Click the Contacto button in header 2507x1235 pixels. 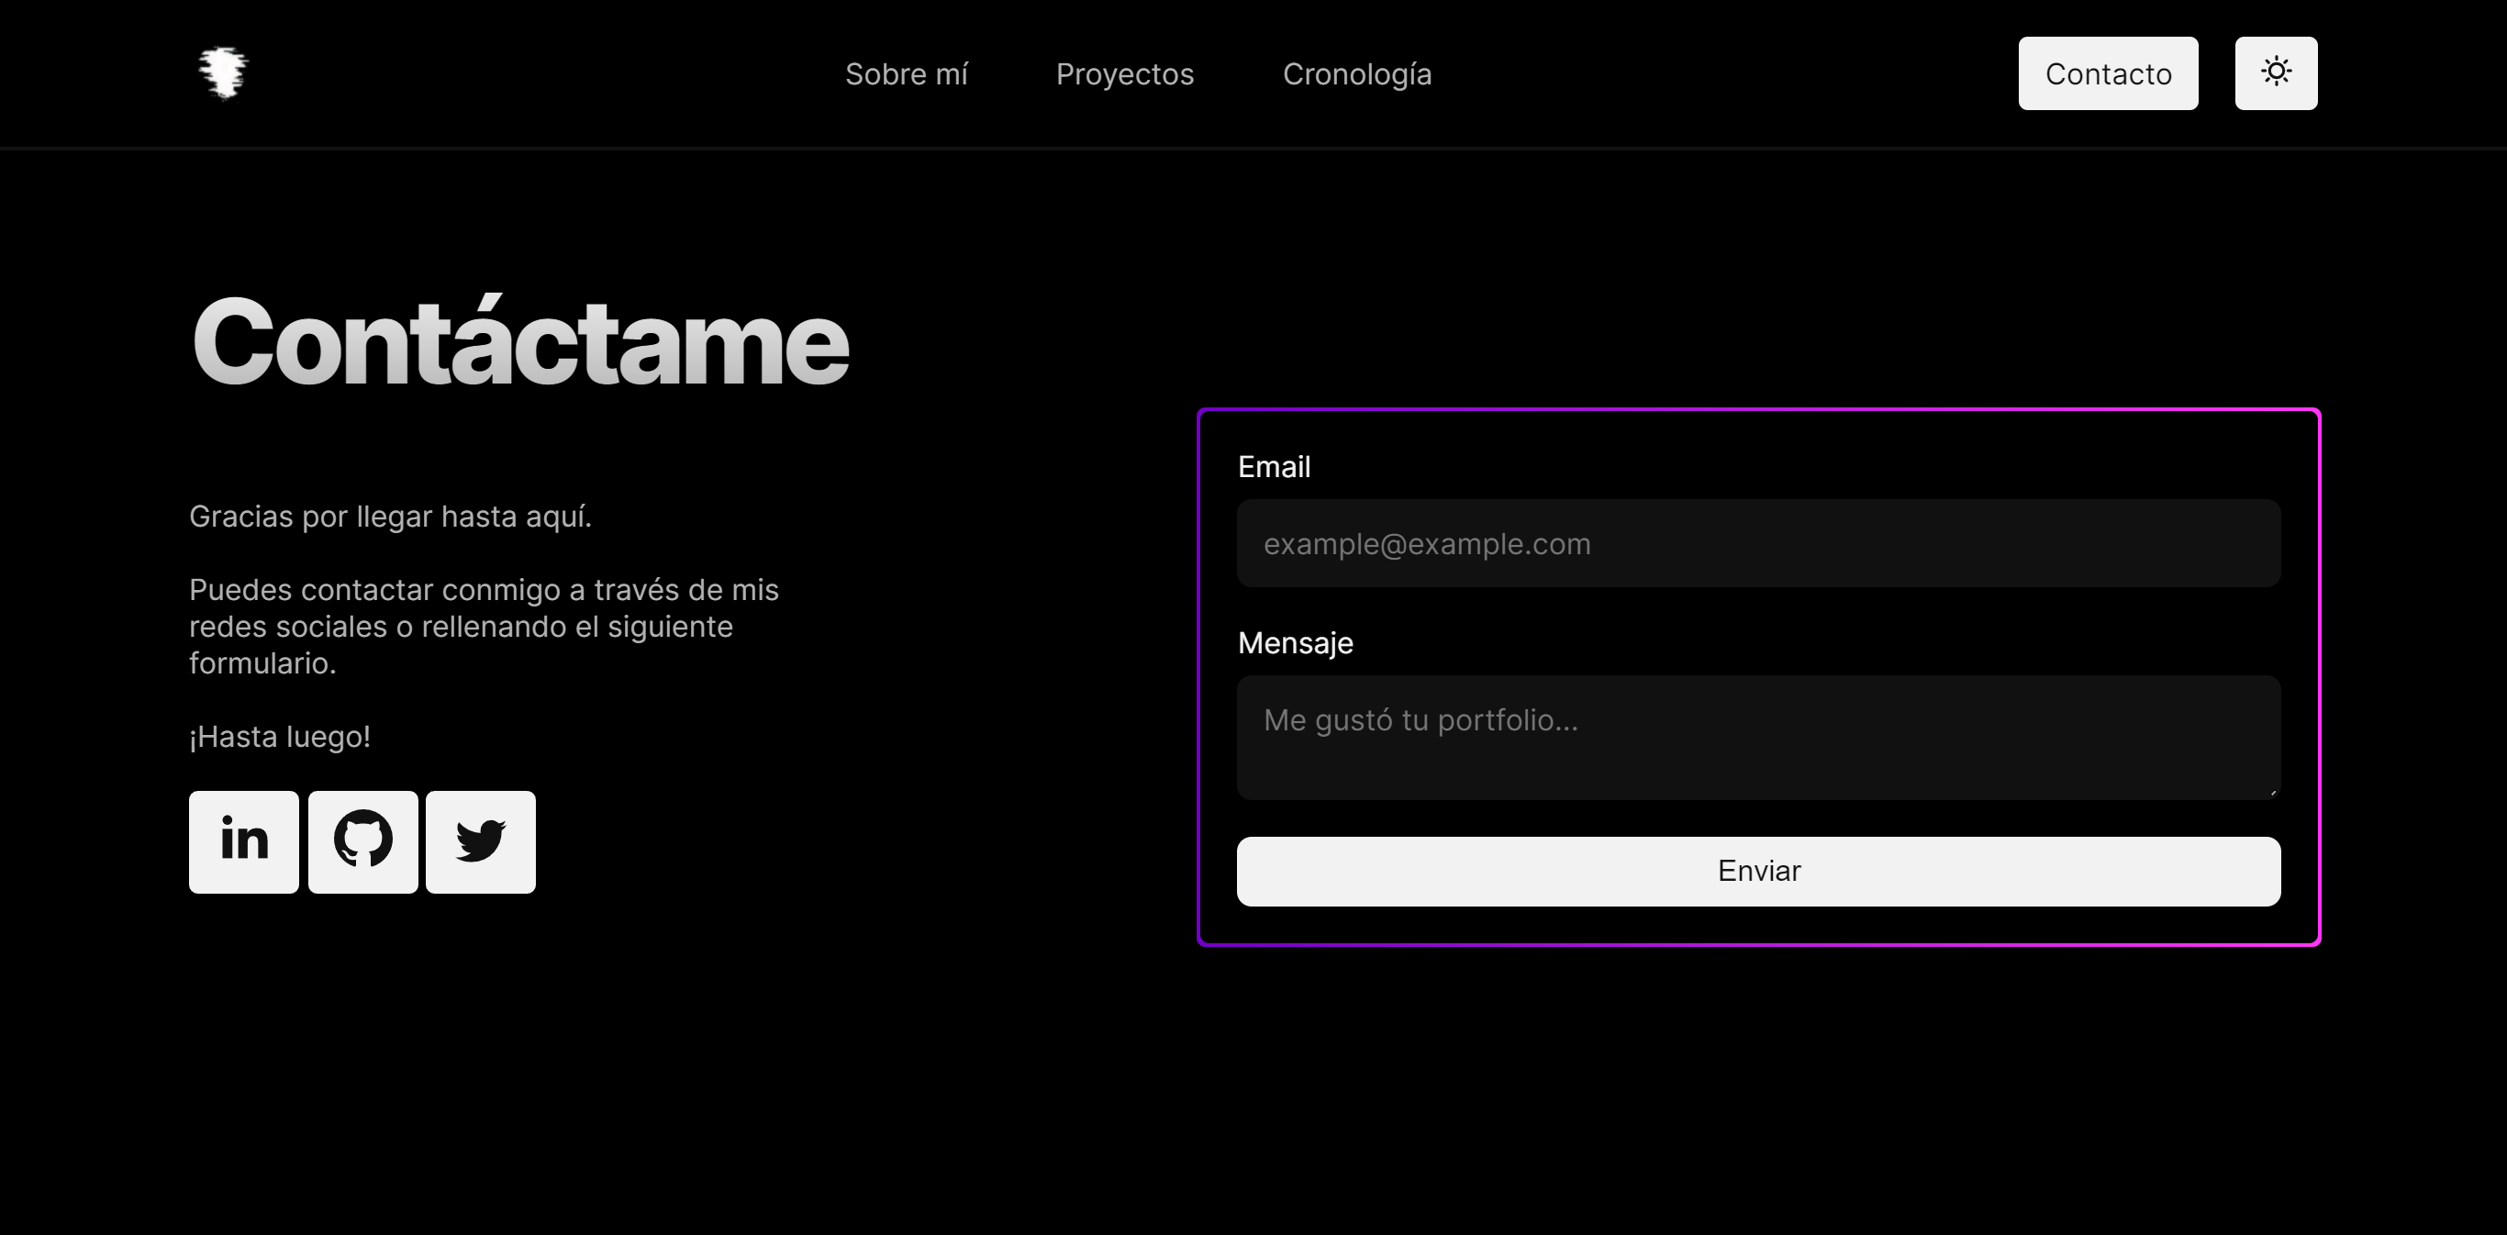click(2108, 73)
